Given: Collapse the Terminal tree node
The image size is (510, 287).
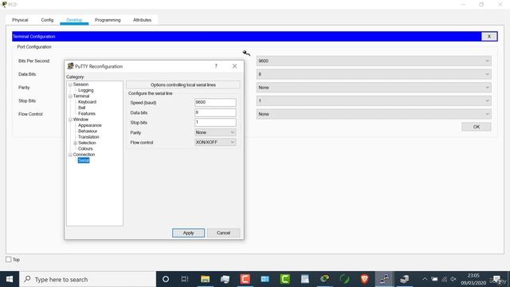Looking at the screenshot, I should tap(70, 96).
